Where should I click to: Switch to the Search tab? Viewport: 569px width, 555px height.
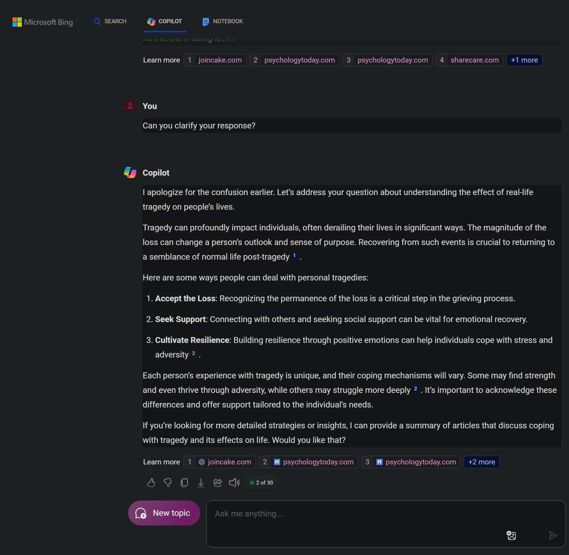click(110, 22)
